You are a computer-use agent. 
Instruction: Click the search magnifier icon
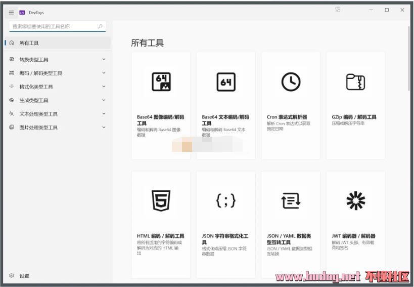coord(100,26)
